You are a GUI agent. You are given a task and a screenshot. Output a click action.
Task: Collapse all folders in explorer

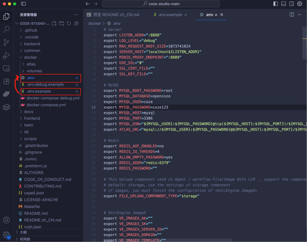point(76,24)
